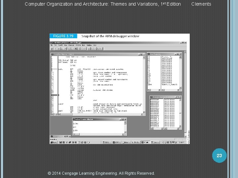Open the Window menu in ARM Debugger
The width and height of the screenshot is (238, 178).
[x=89, y=45]
